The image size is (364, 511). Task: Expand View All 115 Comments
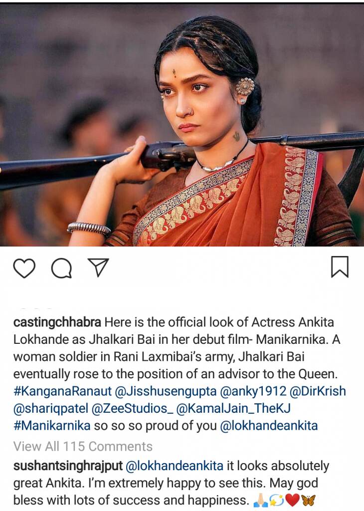(83, 446)
